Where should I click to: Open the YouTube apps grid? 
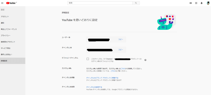click(196, 3)
